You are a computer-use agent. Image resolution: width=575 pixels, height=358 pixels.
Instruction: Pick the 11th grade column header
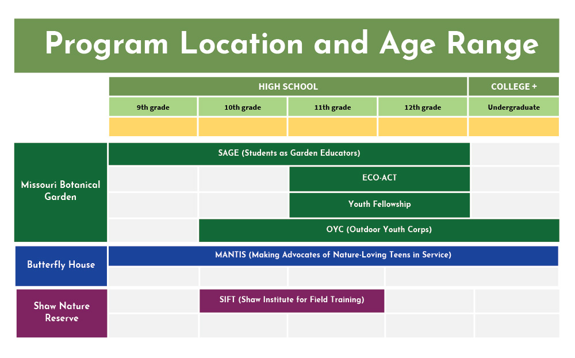(332, 107)
